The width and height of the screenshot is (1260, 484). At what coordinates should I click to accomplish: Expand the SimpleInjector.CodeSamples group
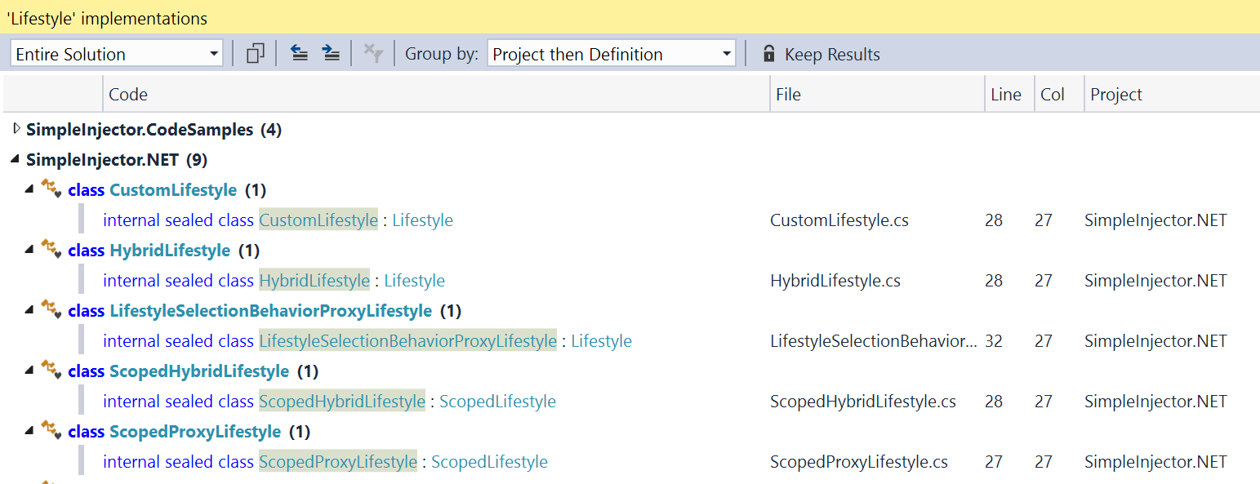point(16,129)
